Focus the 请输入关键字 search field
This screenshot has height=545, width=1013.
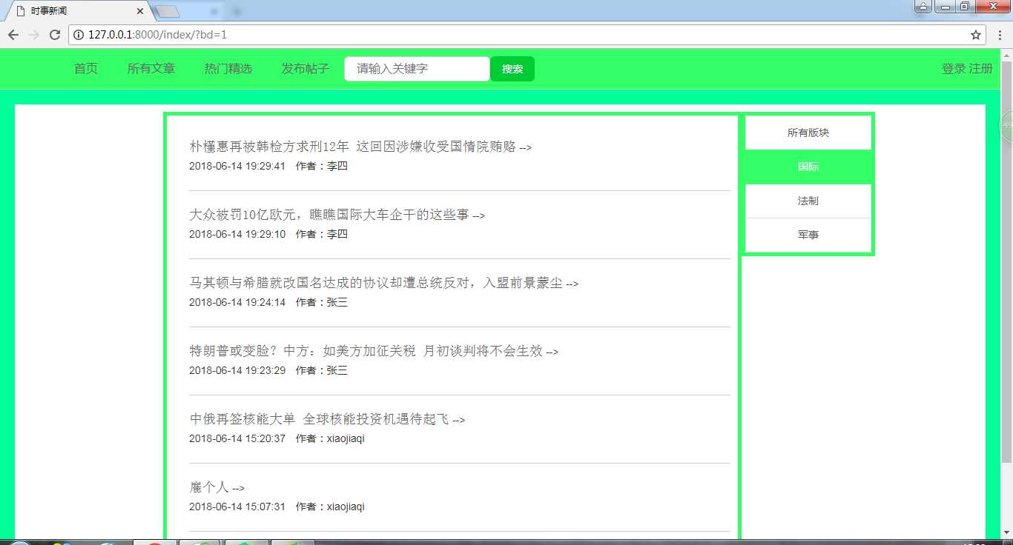[417, 69]
